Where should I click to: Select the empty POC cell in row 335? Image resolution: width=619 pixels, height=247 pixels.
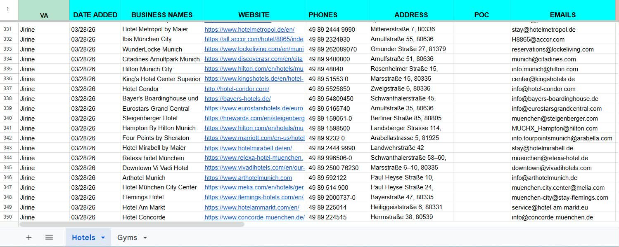481,69
